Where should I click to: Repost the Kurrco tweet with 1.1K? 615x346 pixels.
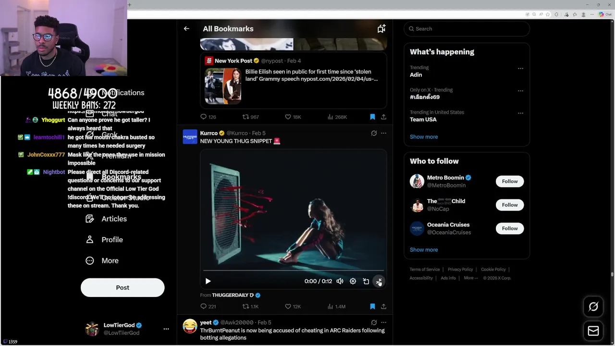pyautogui.click(x=250, y=306)
